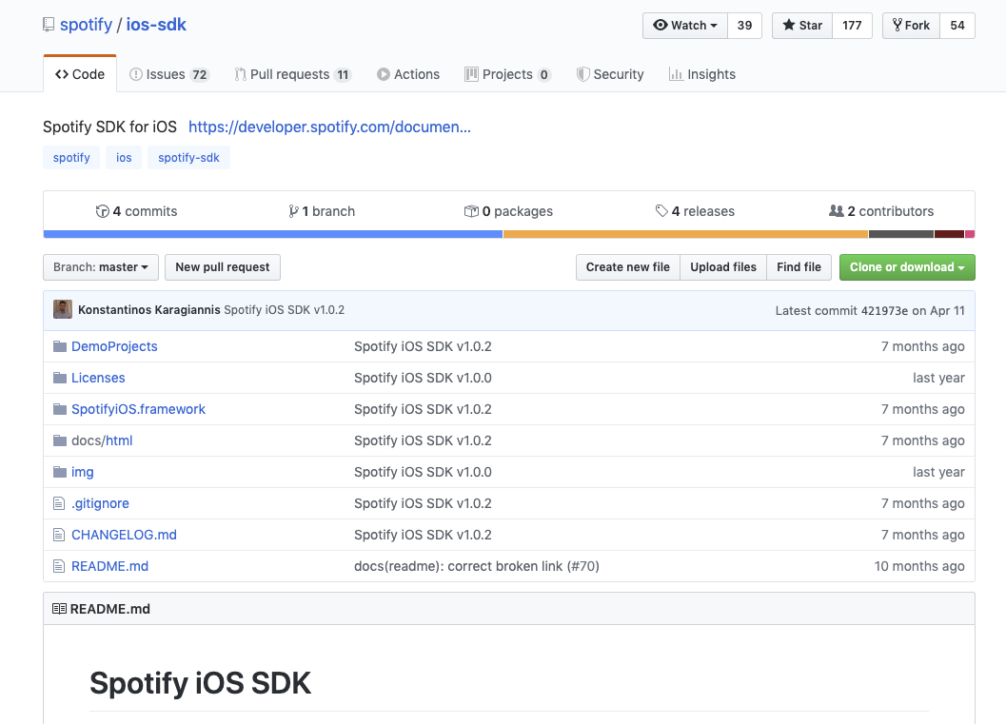
Task: Open the DemoProjects folder
Action: 114,346
